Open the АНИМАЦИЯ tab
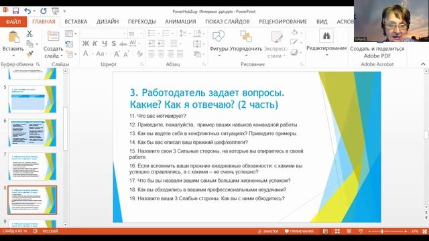The image size is (429, 241). (180, 21)
